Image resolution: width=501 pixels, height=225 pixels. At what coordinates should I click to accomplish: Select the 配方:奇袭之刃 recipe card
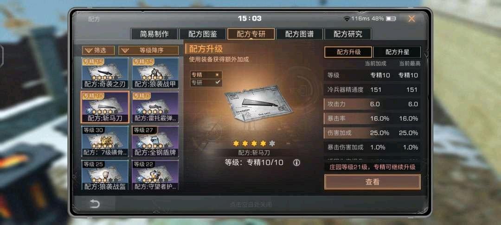[105, 73]
